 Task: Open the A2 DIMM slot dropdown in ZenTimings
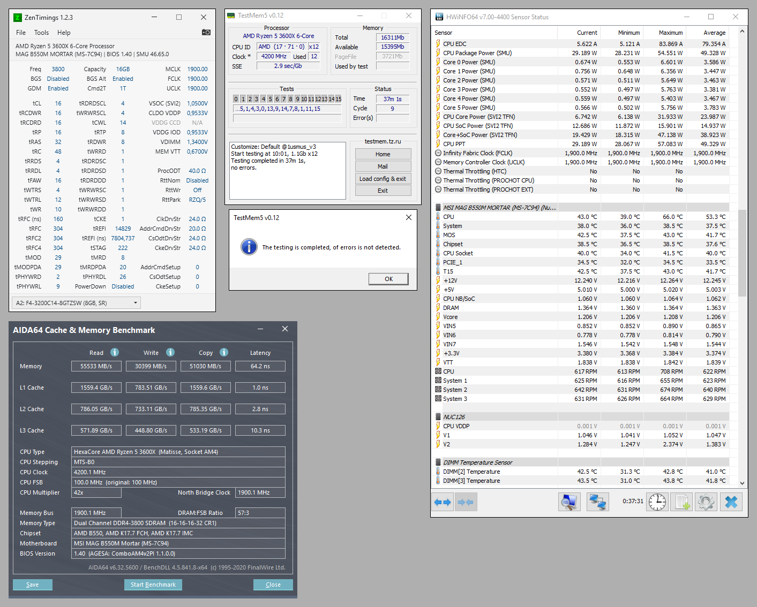point(76,303)
